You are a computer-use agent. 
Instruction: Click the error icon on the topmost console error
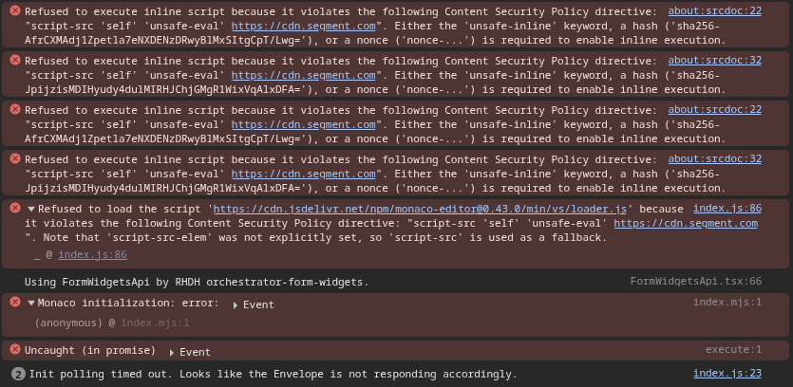tap(15, 10)
